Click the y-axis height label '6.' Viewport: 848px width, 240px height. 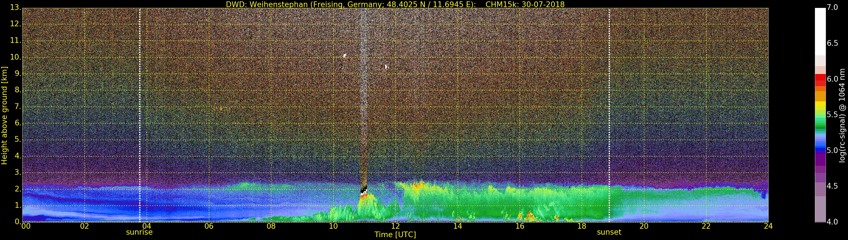pyautogui.click(x=18, y=123)
